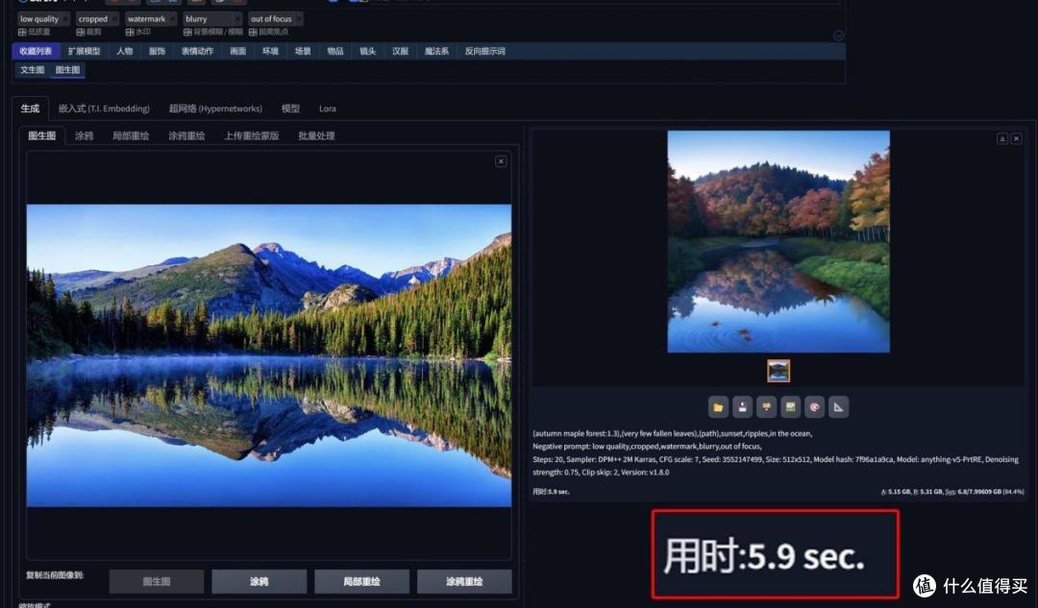Select 局部重绘 mode tab above input image
This screenshot has width=1038, height=608.
(x=131, y=135)
